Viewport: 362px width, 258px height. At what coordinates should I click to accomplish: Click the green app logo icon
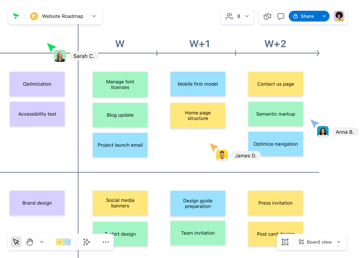tap(16, 16)
